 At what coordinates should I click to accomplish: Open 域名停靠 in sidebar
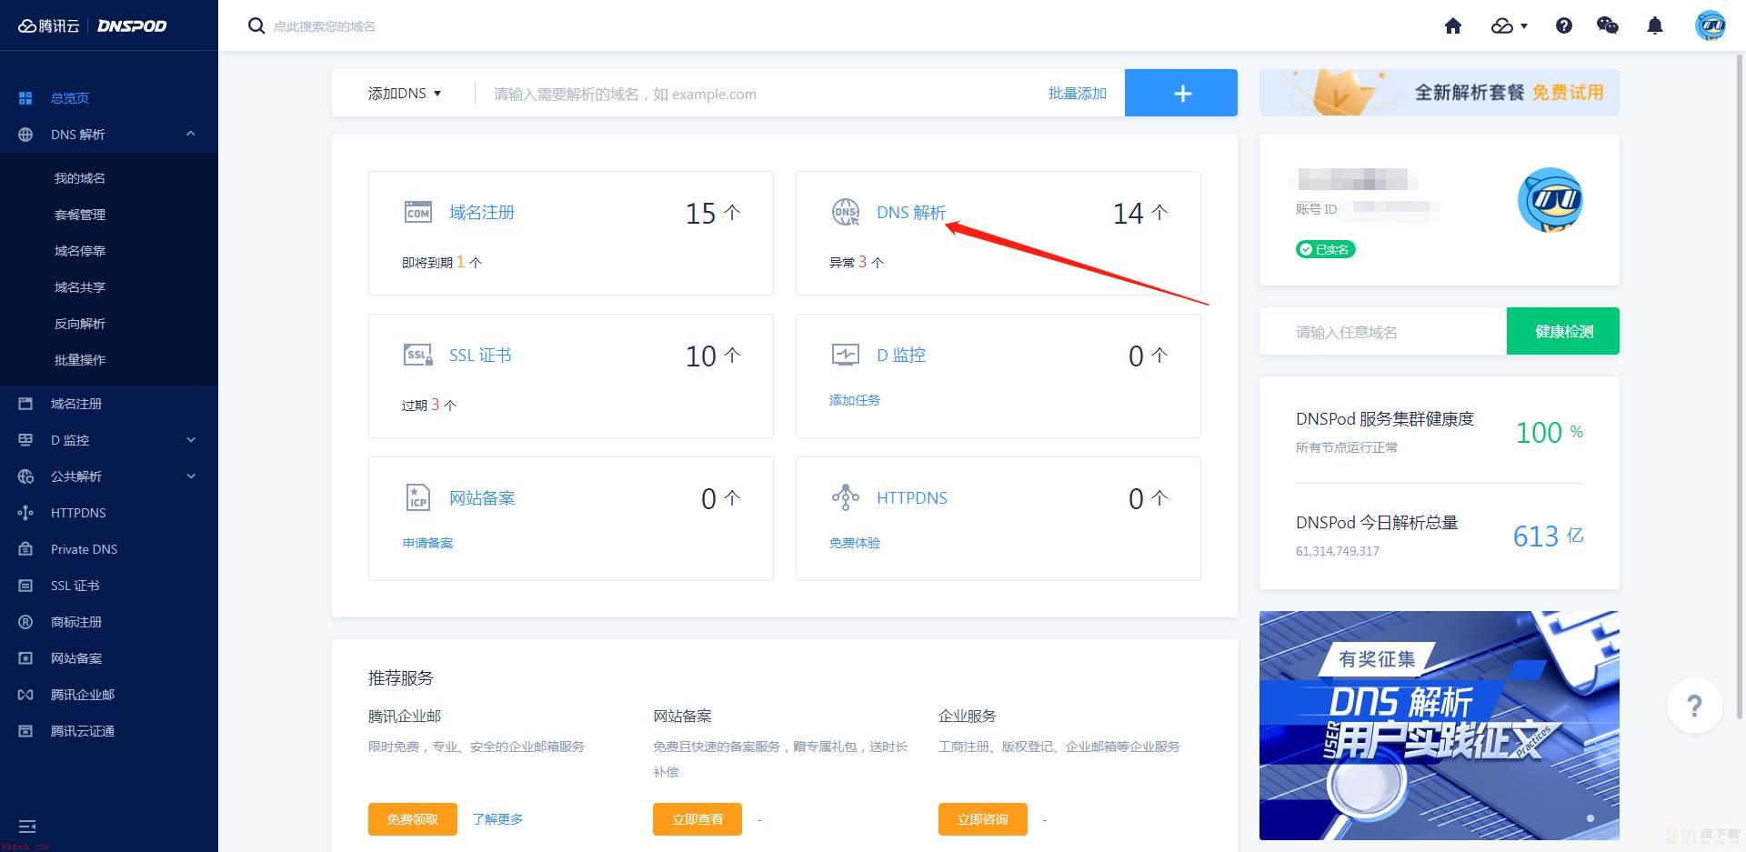click(80, 251)
